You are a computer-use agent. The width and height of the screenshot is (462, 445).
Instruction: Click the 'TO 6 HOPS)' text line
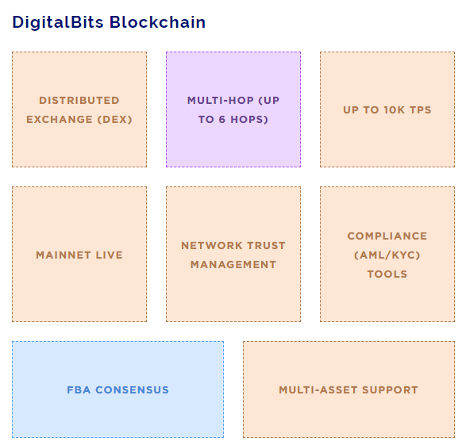click(233, 120)
